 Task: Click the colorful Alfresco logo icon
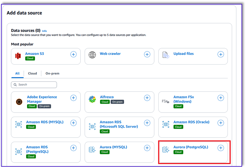[92, 99]
